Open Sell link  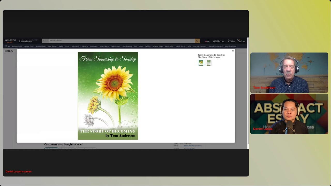coord(135,46)
